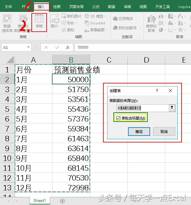Screen dimensions: 191x205
Task: Click cell containing 预测销售业绩
Action: tap(71, 69)
